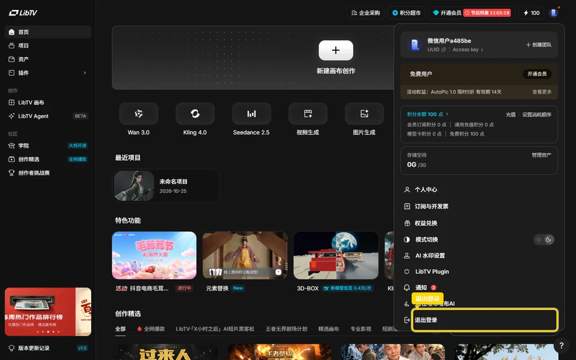Click the 充值 recharge link

[x=510, y=115]
